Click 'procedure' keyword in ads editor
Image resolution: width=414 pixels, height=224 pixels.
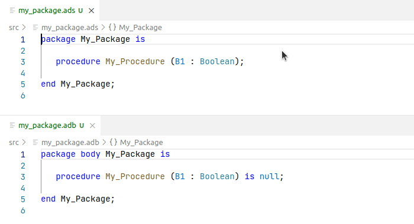coord(78,62)
